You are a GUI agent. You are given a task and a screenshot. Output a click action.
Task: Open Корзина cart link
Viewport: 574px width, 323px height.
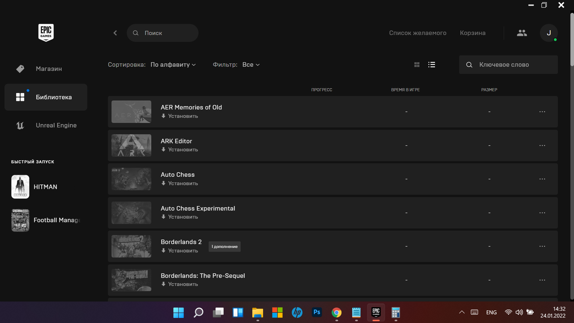[x=472, y=33]
